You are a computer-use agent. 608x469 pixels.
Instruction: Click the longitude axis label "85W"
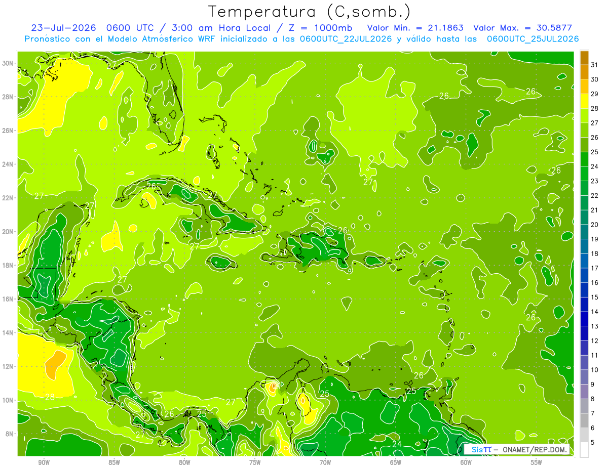(114, 462)
